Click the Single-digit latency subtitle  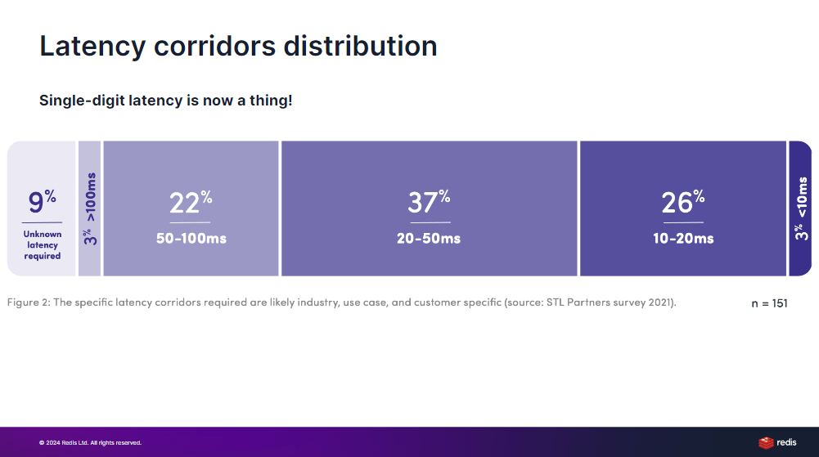tap(165, 101)
